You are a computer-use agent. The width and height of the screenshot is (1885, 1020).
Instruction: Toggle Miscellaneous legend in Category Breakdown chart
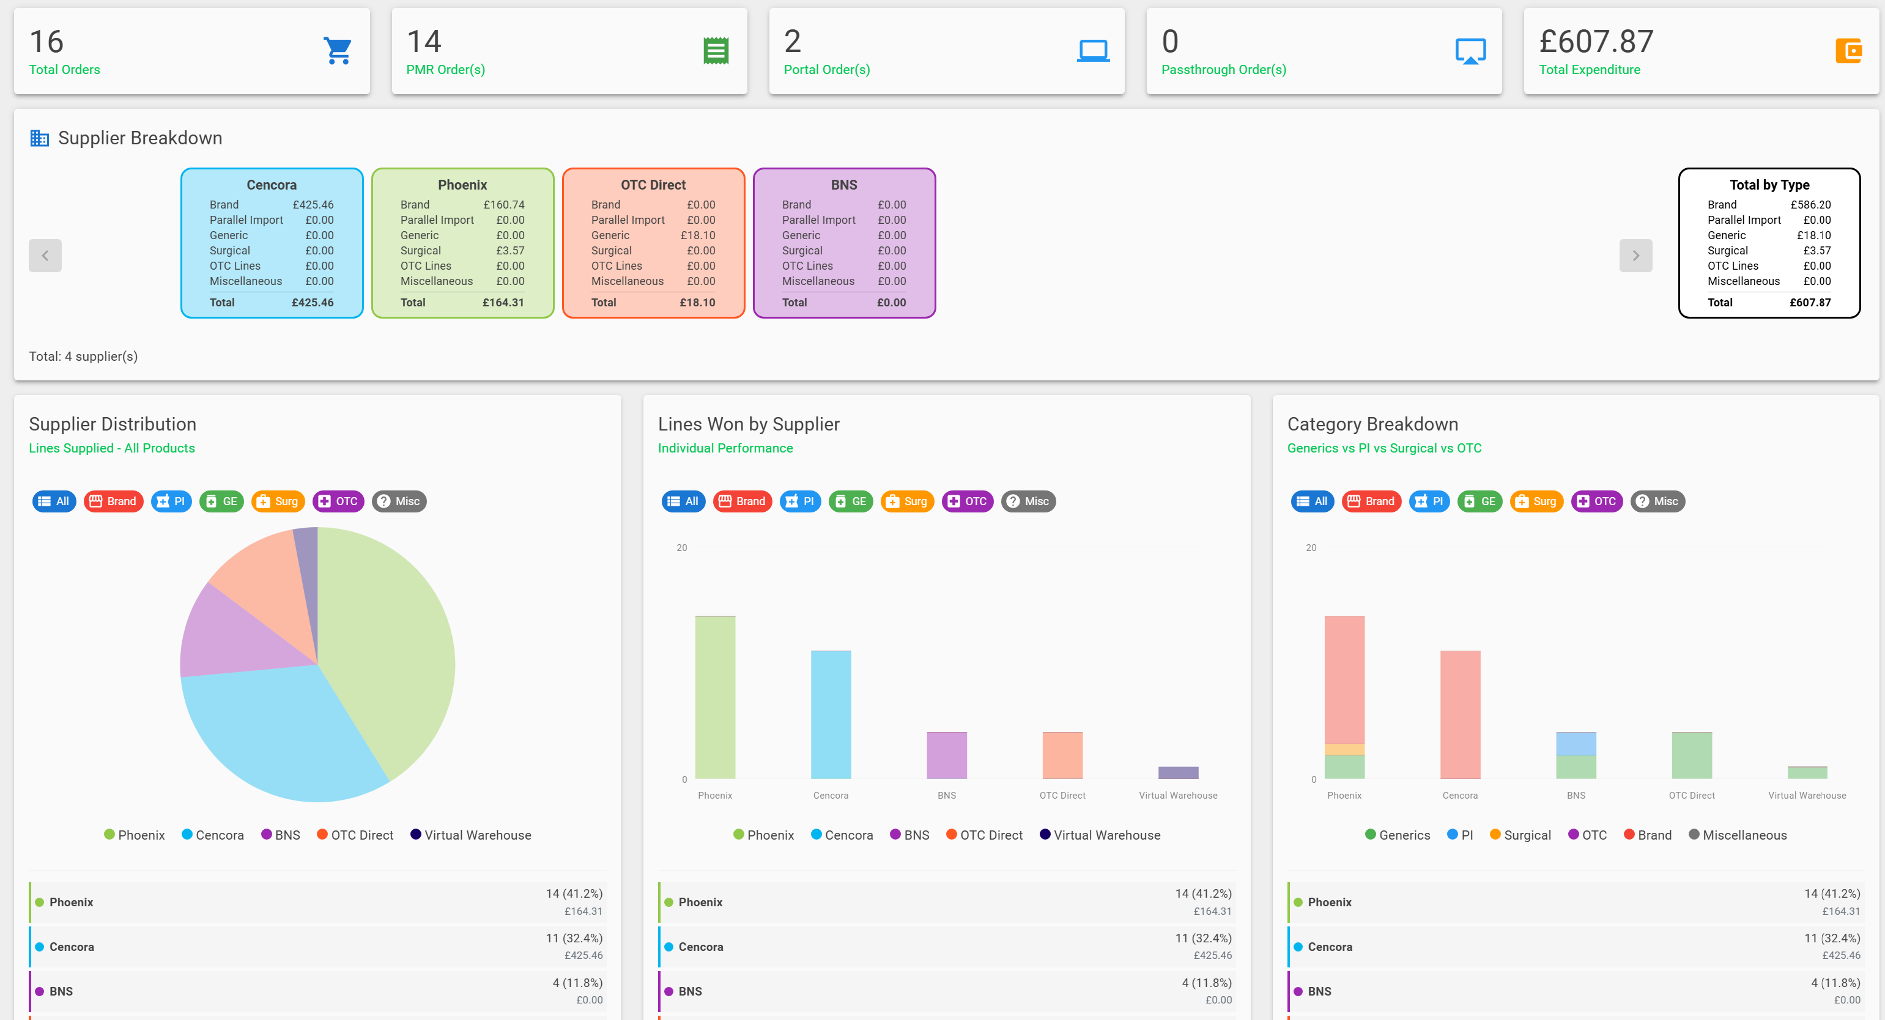point(1738,835)
